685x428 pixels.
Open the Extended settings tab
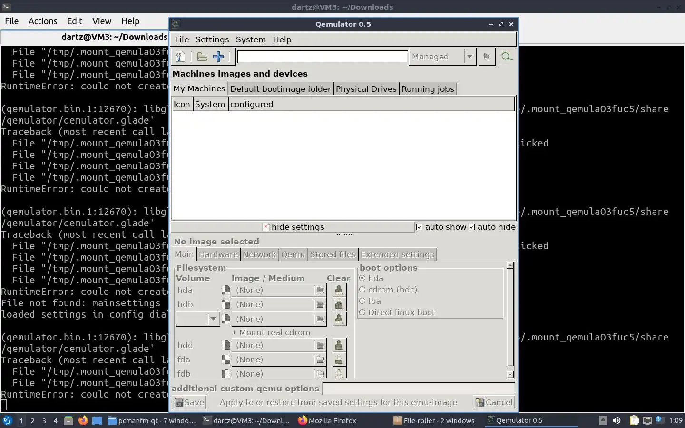coord(397,254)
